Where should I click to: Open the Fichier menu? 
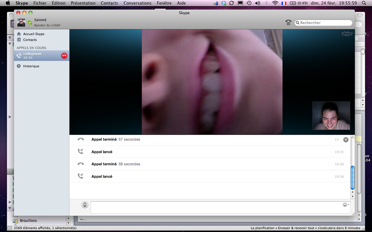(40, 3)
